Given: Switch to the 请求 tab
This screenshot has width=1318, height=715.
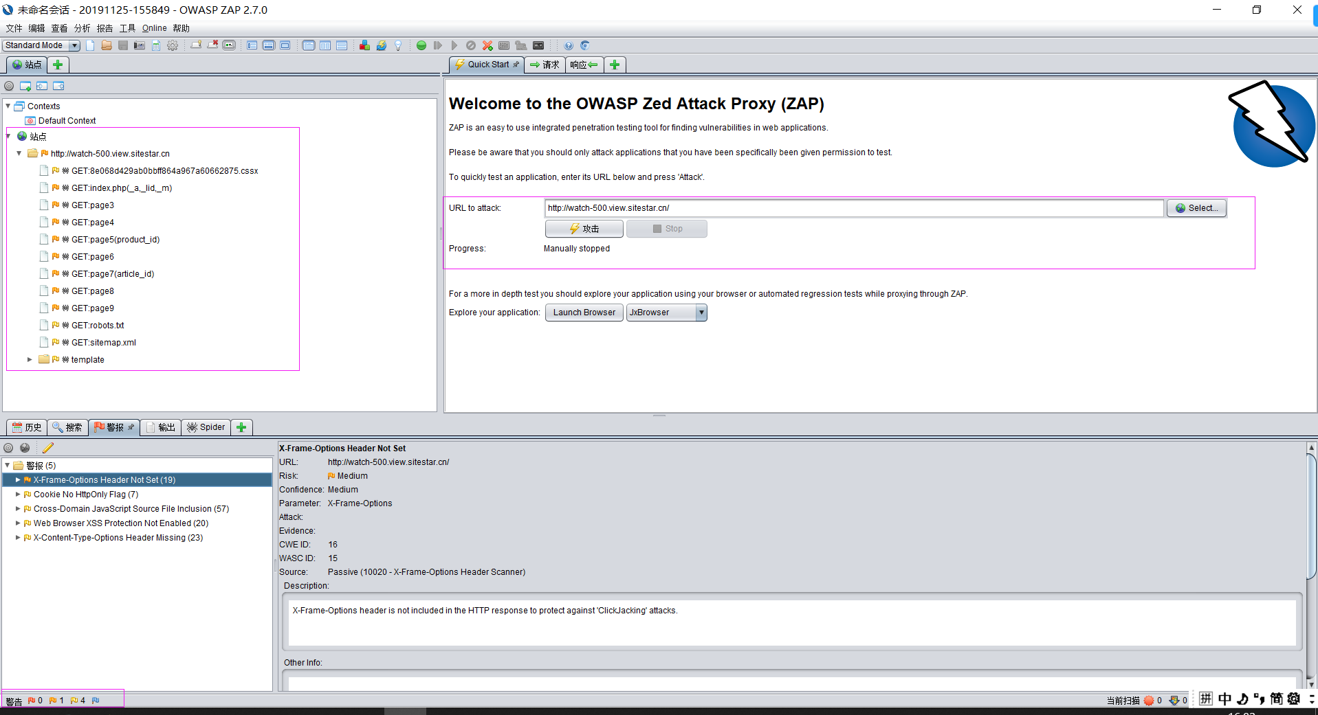Looking at the screenshot, I should coord(545,65).
